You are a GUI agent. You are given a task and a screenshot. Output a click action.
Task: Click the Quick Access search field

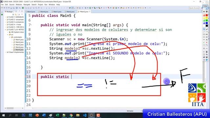pyautogui.click(x=194, y=8)
